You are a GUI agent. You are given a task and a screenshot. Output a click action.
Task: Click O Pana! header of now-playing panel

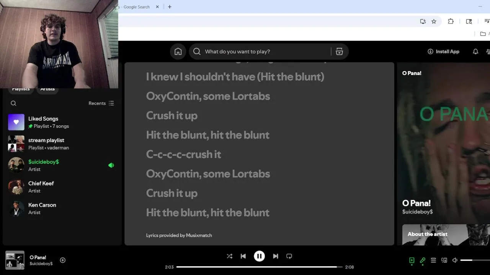pyautogui.click(x=412, y=73)
